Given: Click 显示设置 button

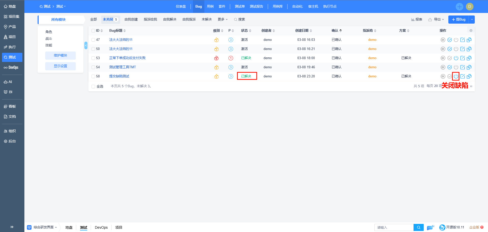Looking at the screenshot, I should point(60,66).
